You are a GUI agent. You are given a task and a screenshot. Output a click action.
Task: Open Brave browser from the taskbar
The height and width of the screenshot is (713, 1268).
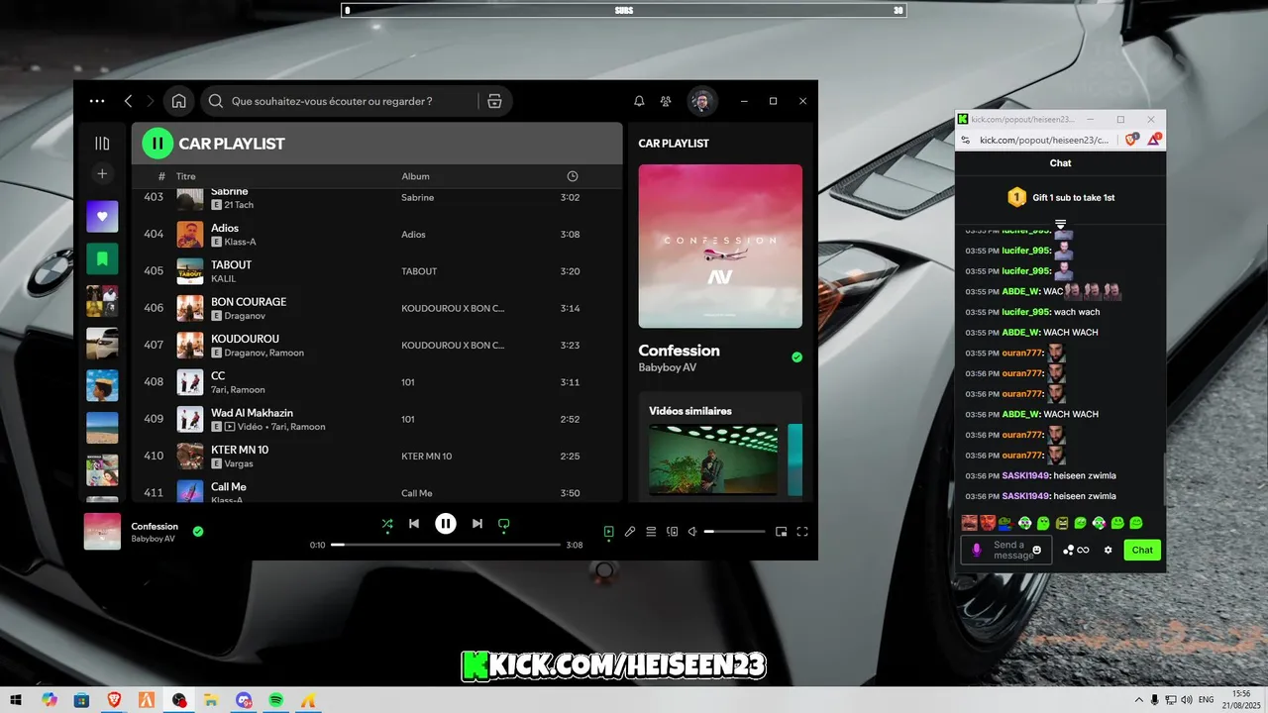(x=113, y=700)
